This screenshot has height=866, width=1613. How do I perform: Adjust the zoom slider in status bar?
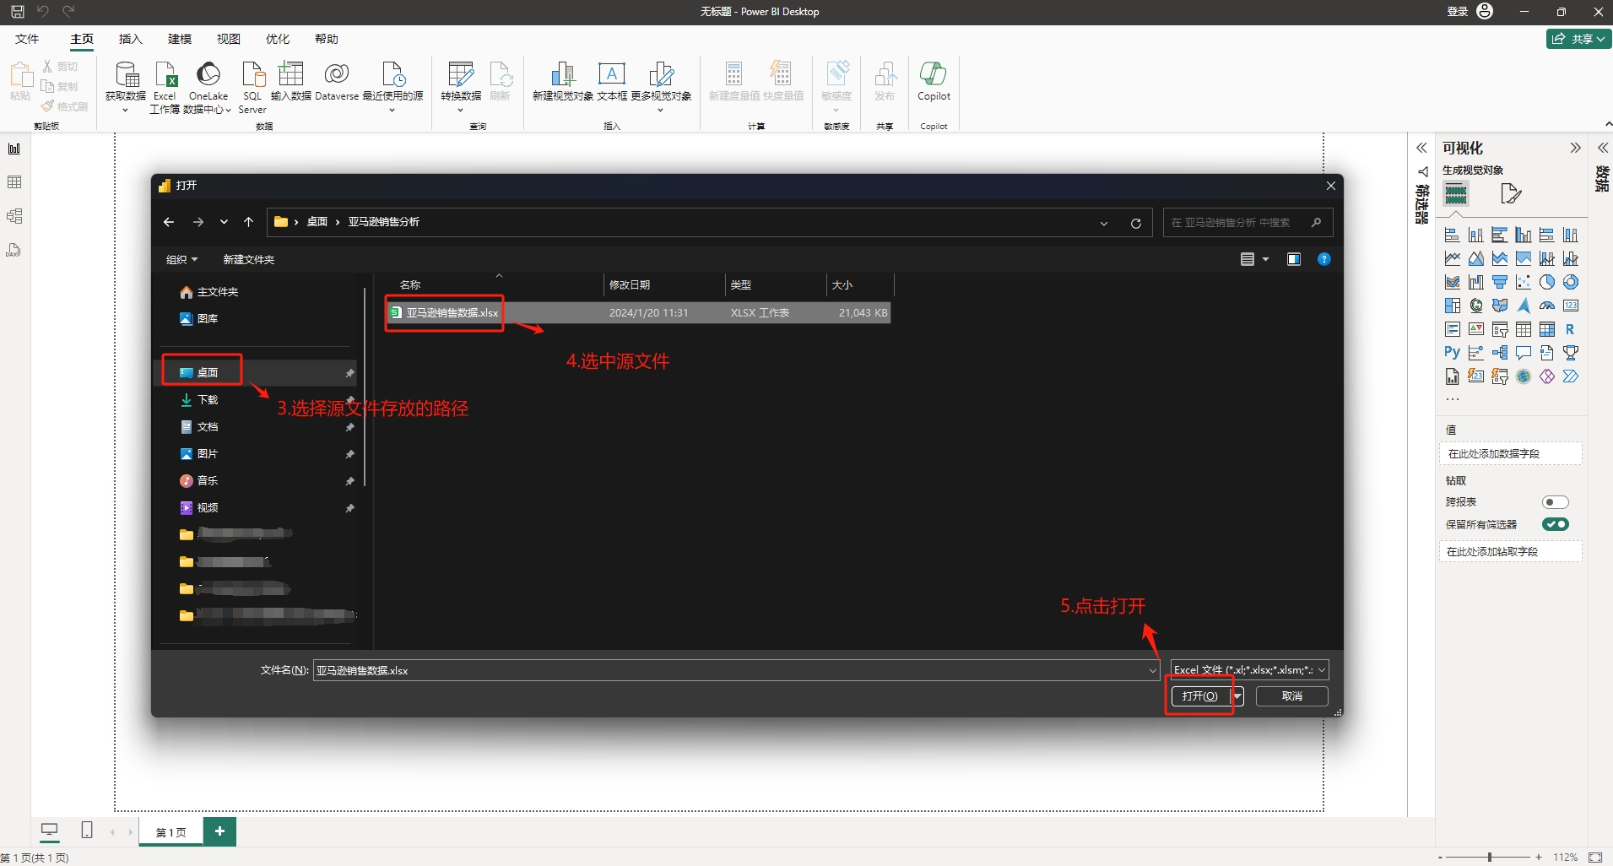click(1490, 857)
